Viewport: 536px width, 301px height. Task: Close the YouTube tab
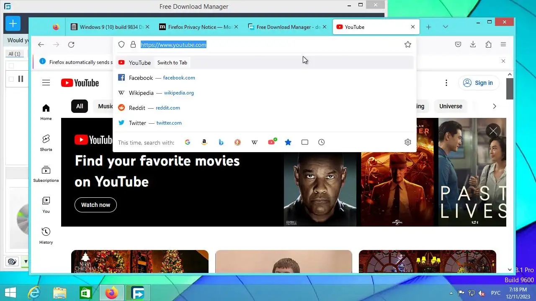[x=413, y=27]
